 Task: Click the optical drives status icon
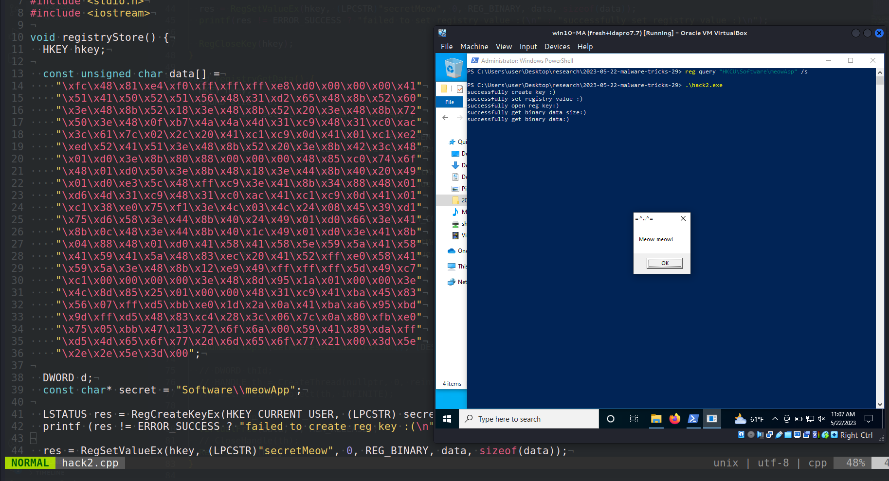750,435
